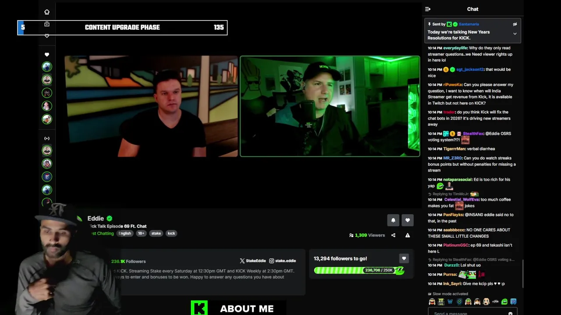The height and width of the screenshot is (315, 561).
Task: Click Eddie's channel name
Action: pos(96,218)
